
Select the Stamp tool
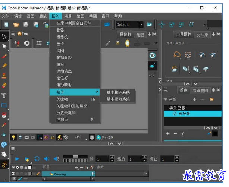pos(4,76)
